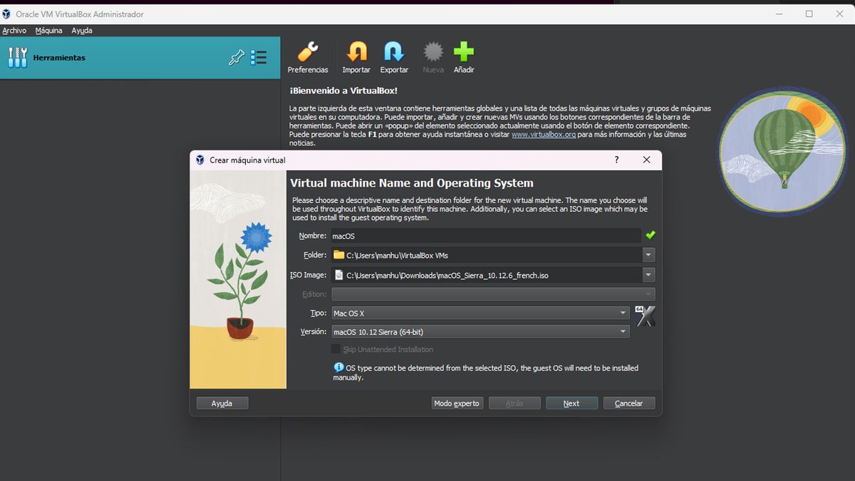
Task: Expand the ISO Image dropdown arrow
Action: (648, 274)
